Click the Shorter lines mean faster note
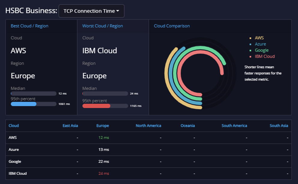298x184 pixels. [263, 73]
